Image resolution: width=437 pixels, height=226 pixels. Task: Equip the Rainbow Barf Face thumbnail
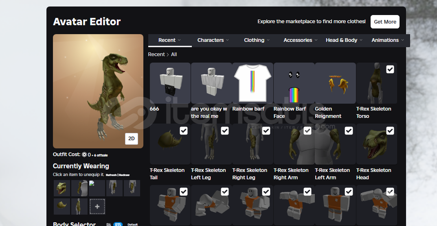(x=294, y=83)
